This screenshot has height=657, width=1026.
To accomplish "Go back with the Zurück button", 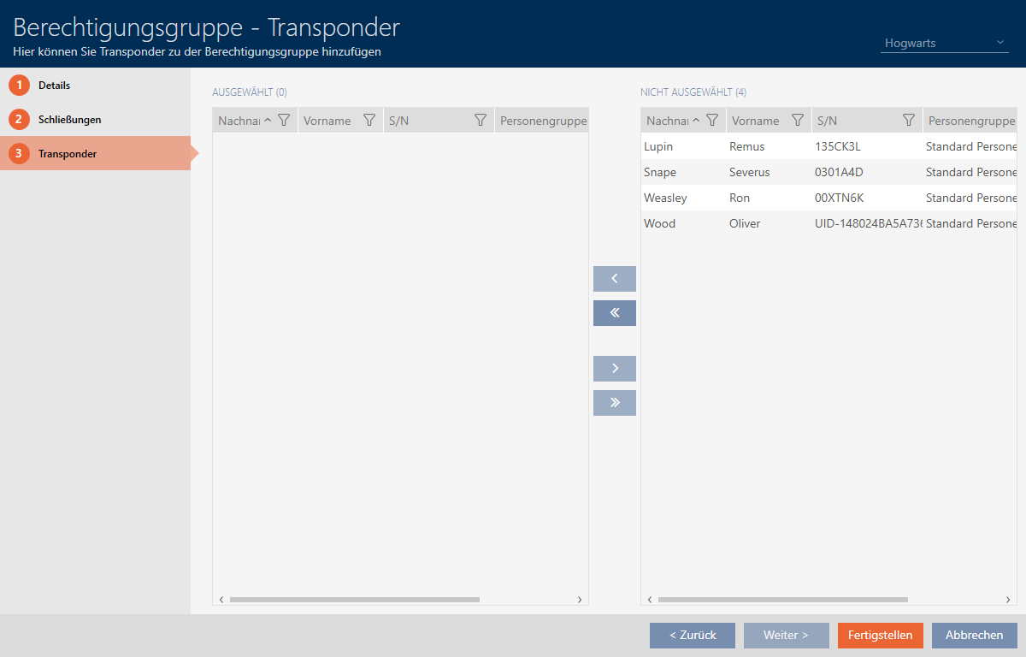I will [692, 636].
